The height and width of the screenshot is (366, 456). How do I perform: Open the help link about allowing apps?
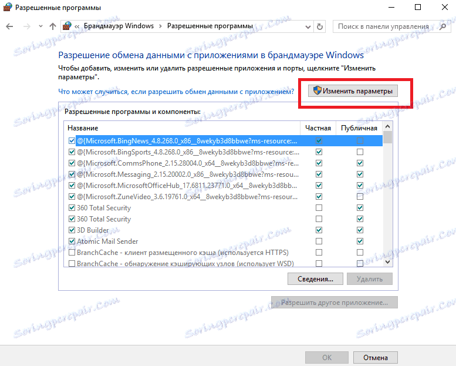point(176,92)
